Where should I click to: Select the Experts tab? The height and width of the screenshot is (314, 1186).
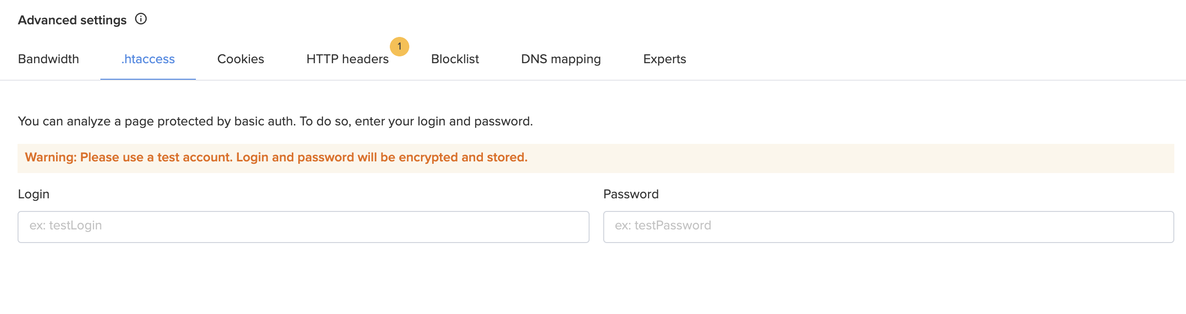[x=665, y=59]
